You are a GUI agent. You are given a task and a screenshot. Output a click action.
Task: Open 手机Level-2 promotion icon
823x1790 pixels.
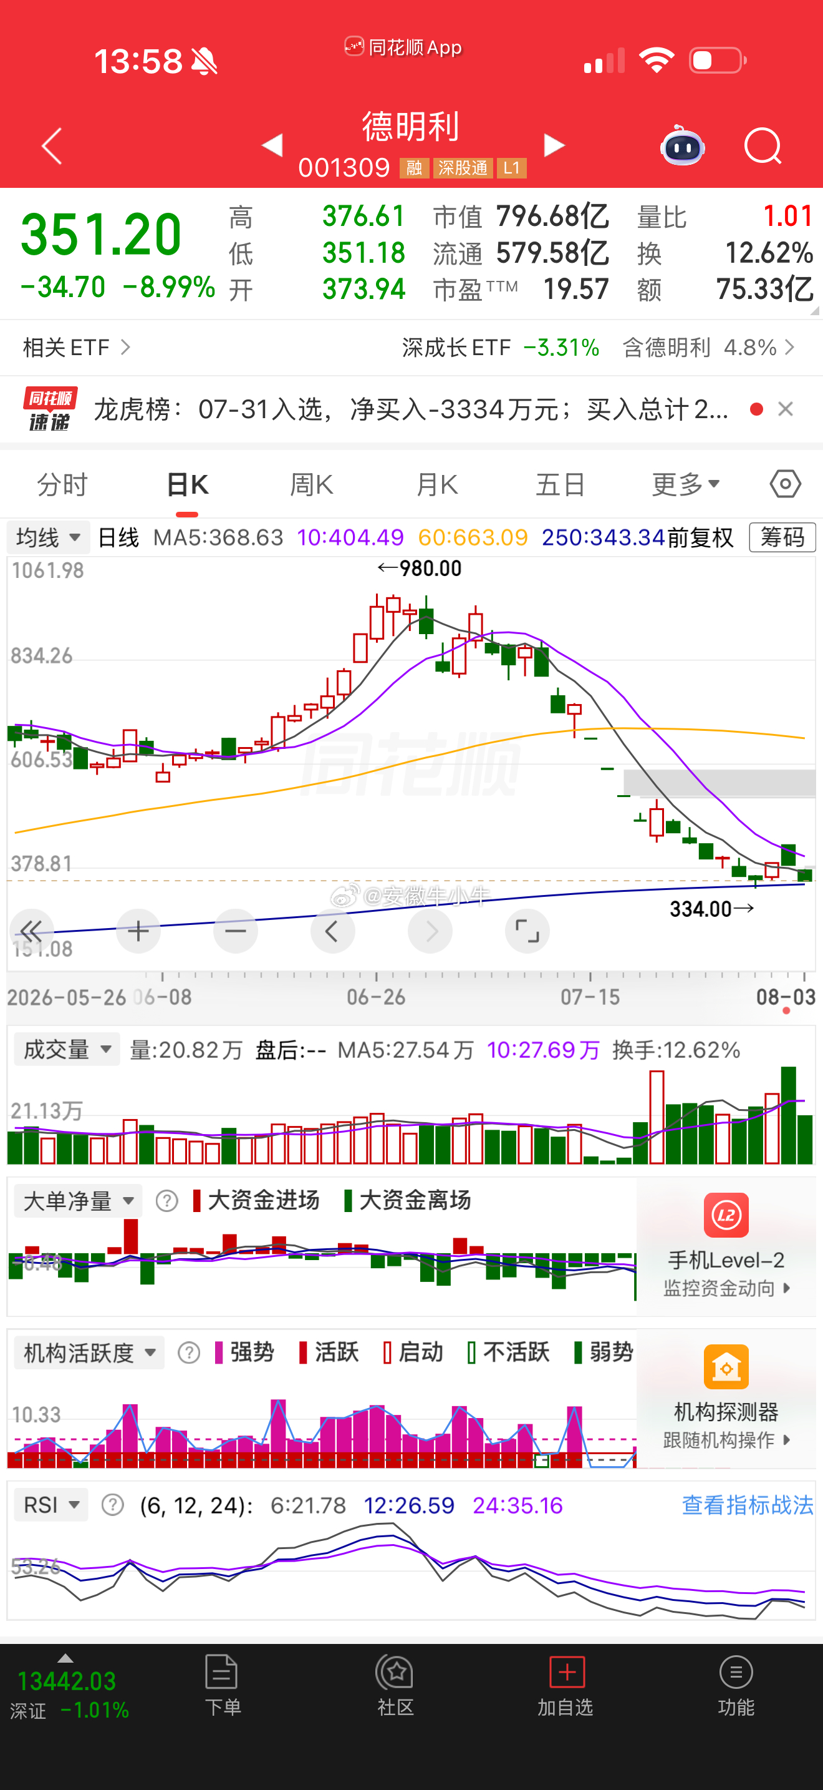726,1215
